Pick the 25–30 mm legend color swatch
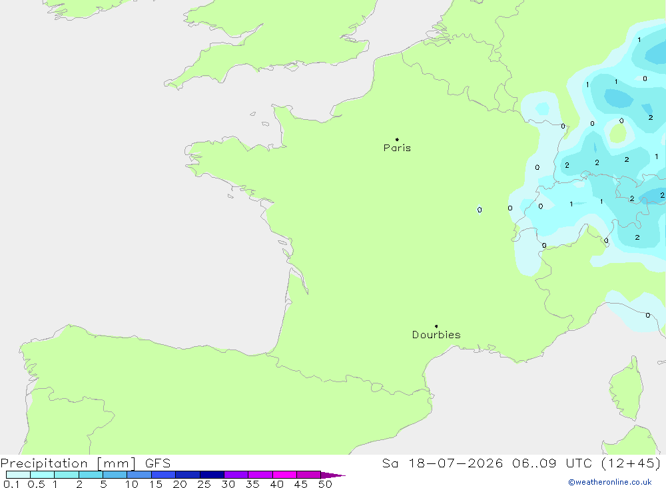This screenshot has height=488, width=666. tap(212, 475)
